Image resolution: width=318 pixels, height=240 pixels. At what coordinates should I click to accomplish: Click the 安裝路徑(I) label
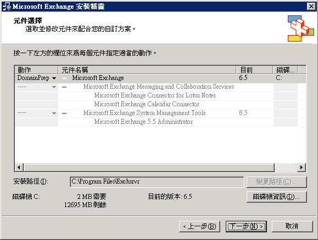pos(31,181)
